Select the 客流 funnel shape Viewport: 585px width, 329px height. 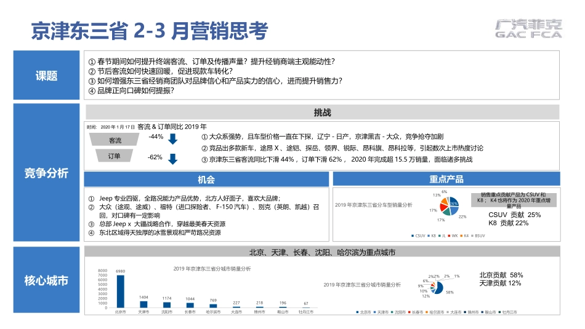coord(115,140)
